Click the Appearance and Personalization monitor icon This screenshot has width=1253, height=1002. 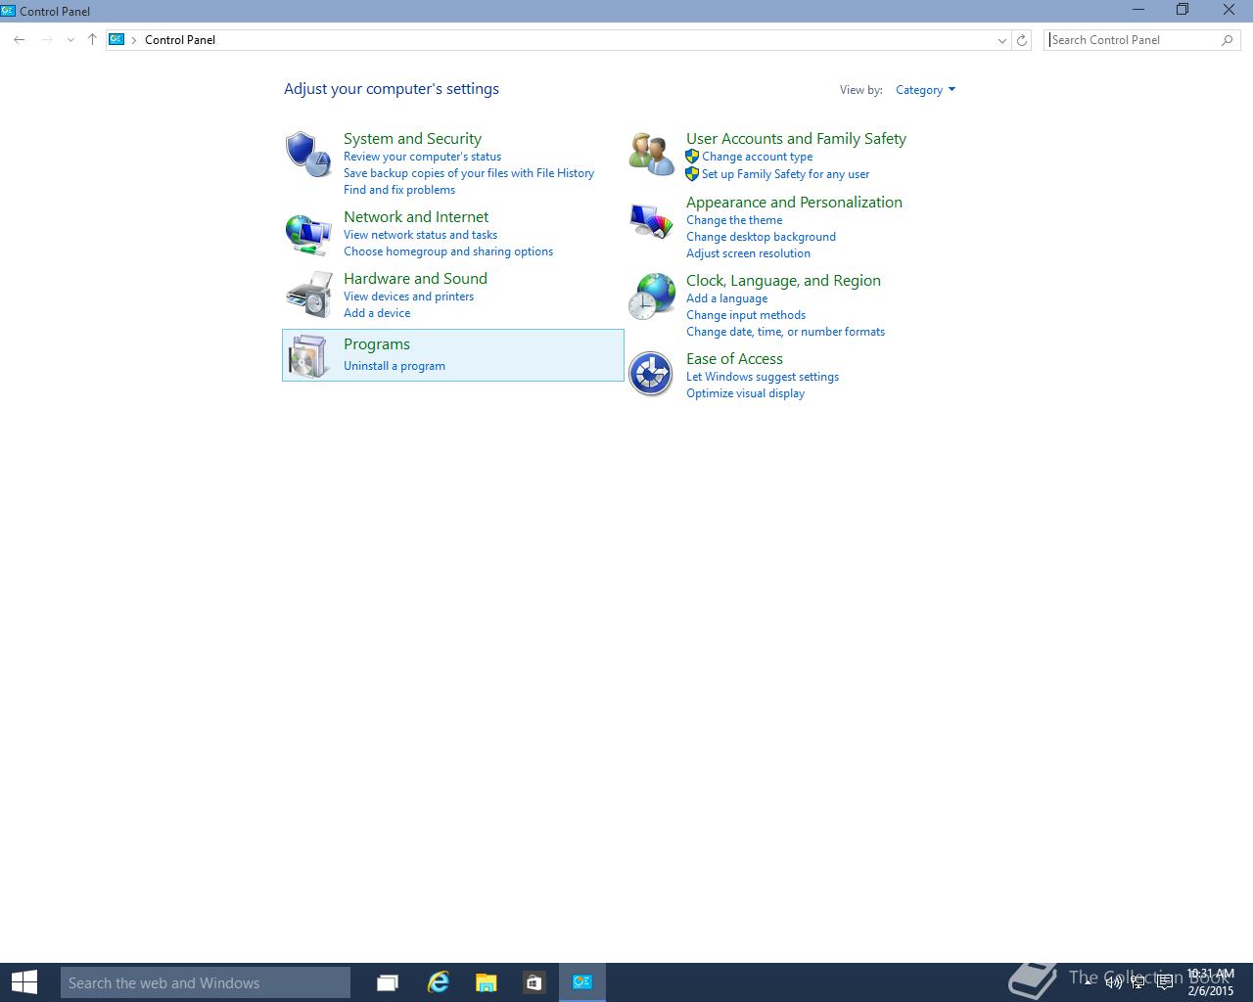point(651,221)
